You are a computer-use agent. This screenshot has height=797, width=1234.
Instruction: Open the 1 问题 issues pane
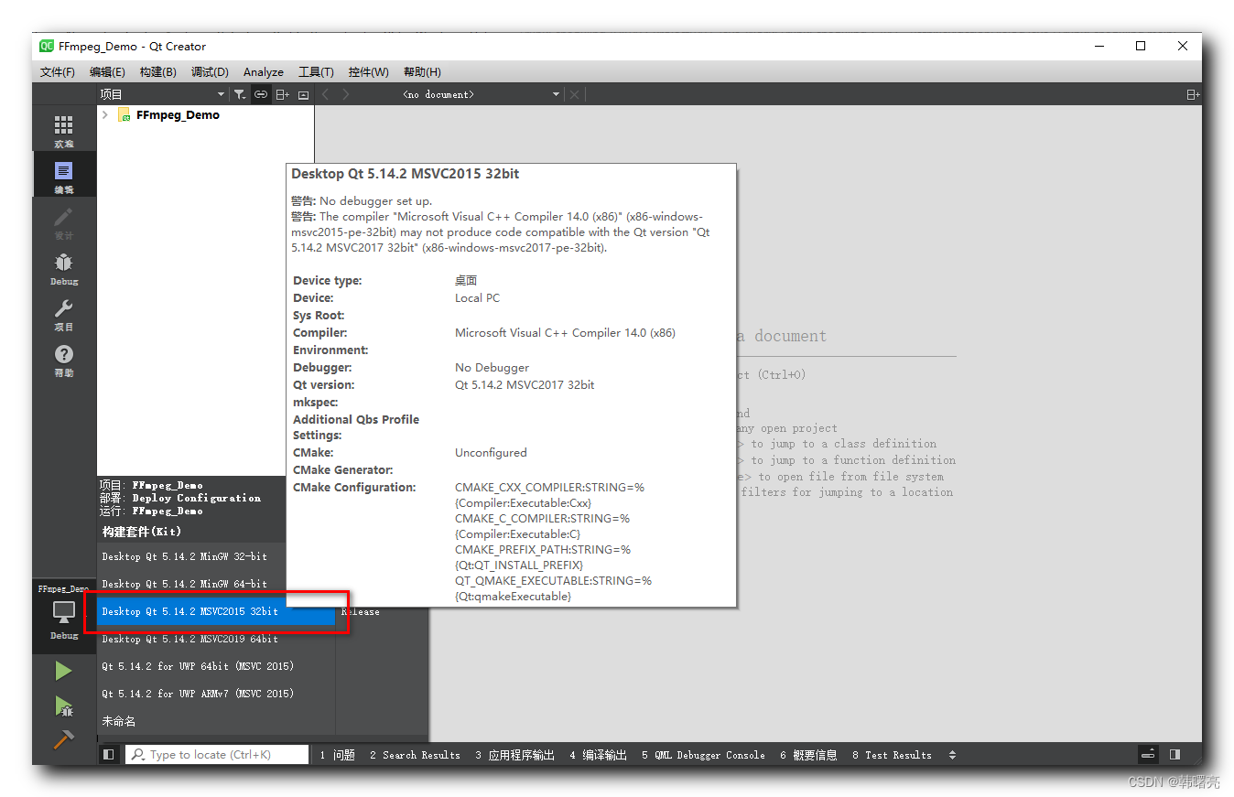[x=336, y=754]
